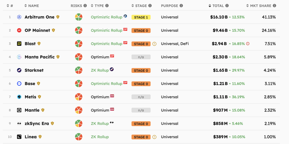Sort the table by NAME column

(x=32, y=6)
